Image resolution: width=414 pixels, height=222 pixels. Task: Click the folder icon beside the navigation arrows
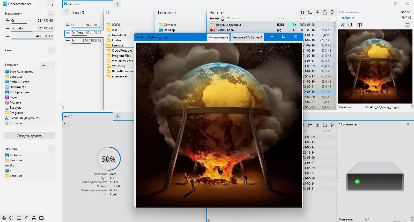pos(228,19)
